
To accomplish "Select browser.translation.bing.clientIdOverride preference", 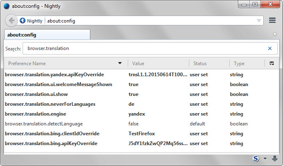I will 52,134.
